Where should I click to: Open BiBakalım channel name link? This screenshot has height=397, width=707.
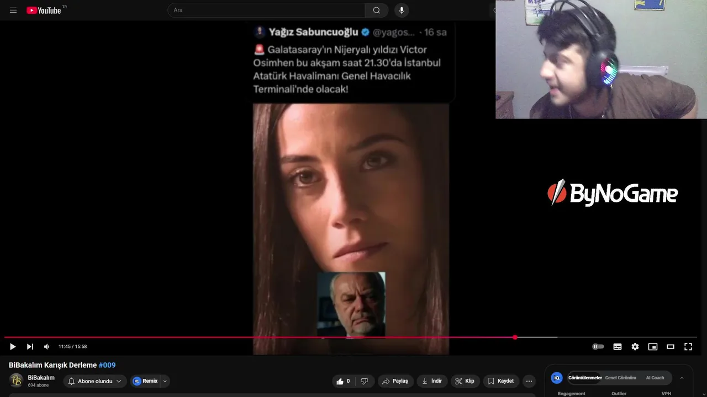[x=41, y=378]
